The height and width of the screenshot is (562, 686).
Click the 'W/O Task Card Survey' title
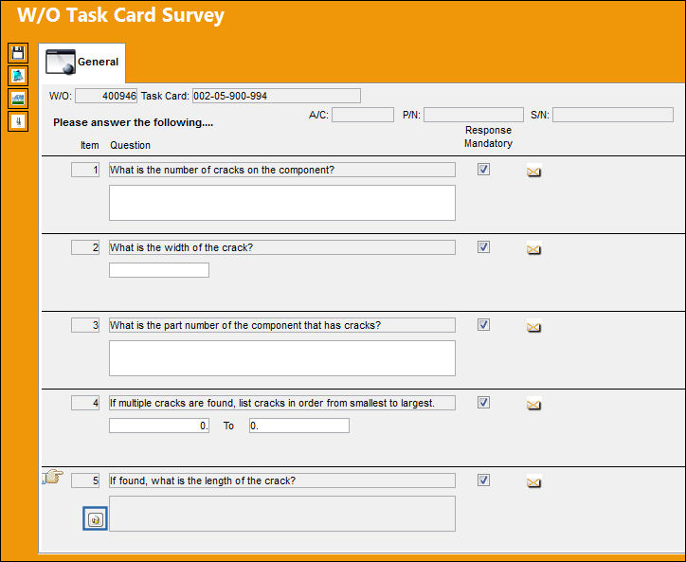[x=120, y=15]
